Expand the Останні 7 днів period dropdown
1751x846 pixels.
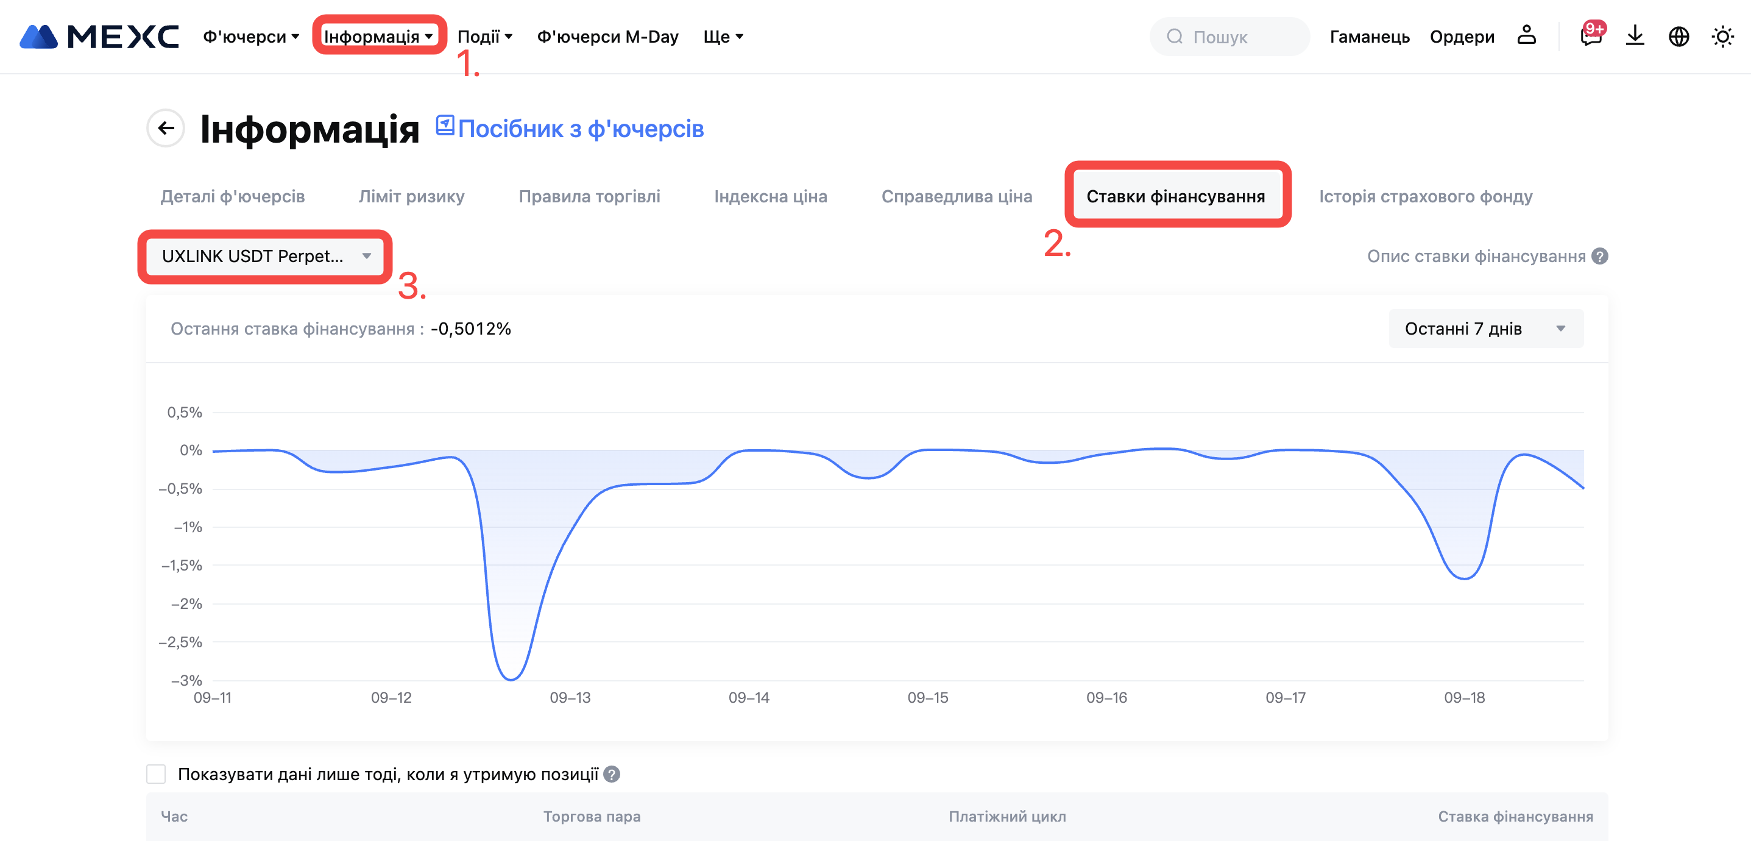click(x=1485, y=329)
